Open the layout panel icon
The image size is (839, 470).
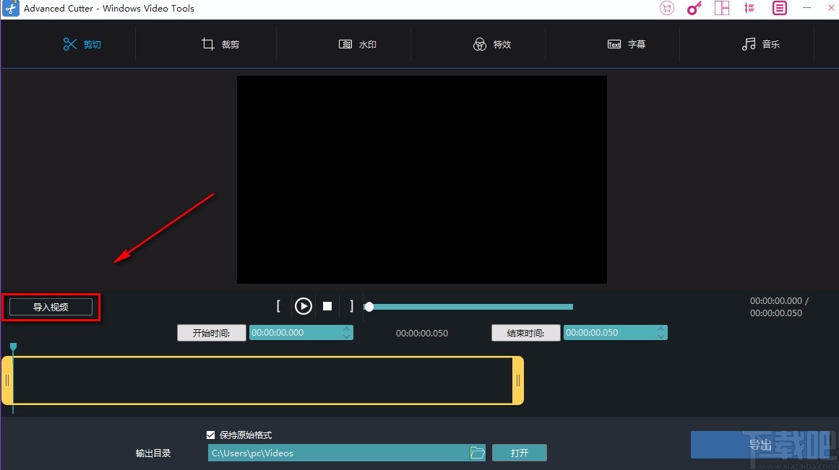click(721, 8)
